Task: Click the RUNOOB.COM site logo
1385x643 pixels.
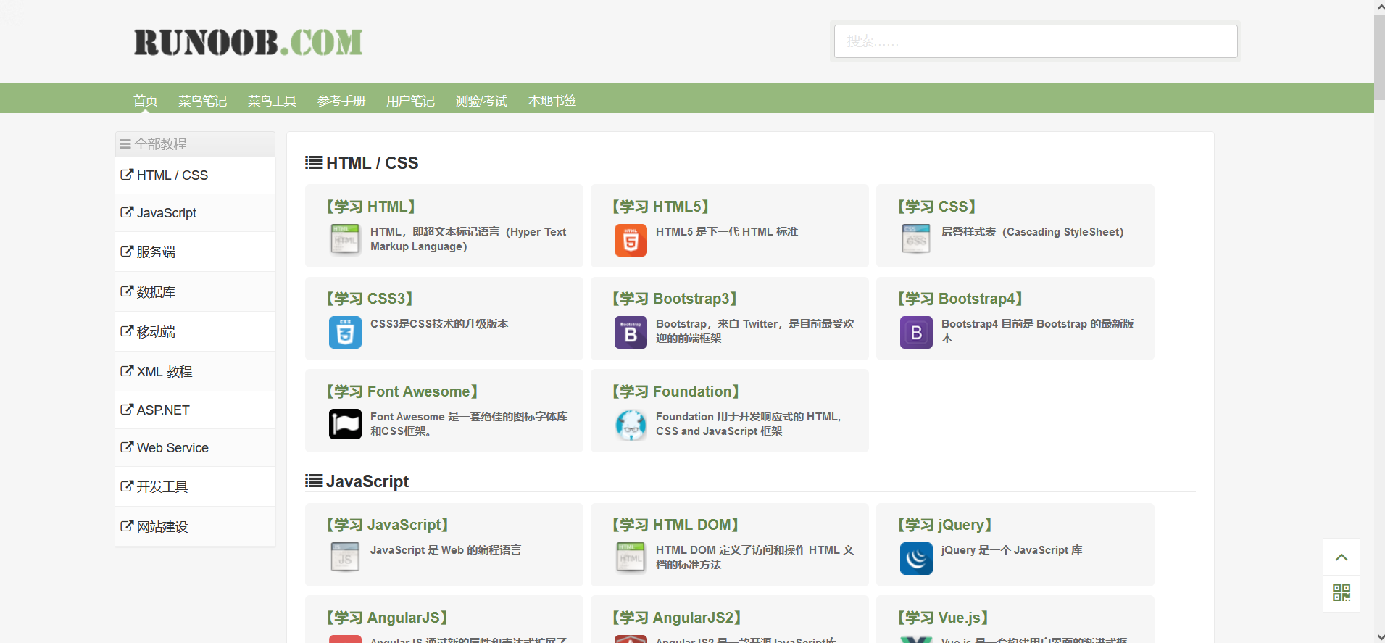Action: point(248,43)
